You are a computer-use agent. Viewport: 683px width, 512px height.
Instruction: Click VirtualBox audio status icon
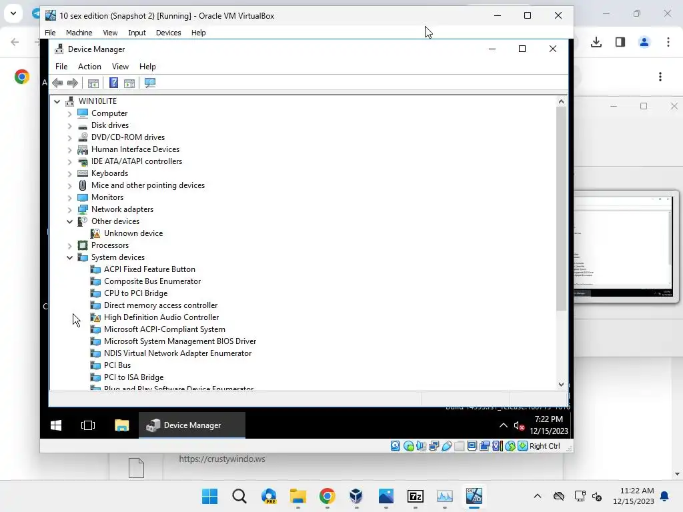421,446
